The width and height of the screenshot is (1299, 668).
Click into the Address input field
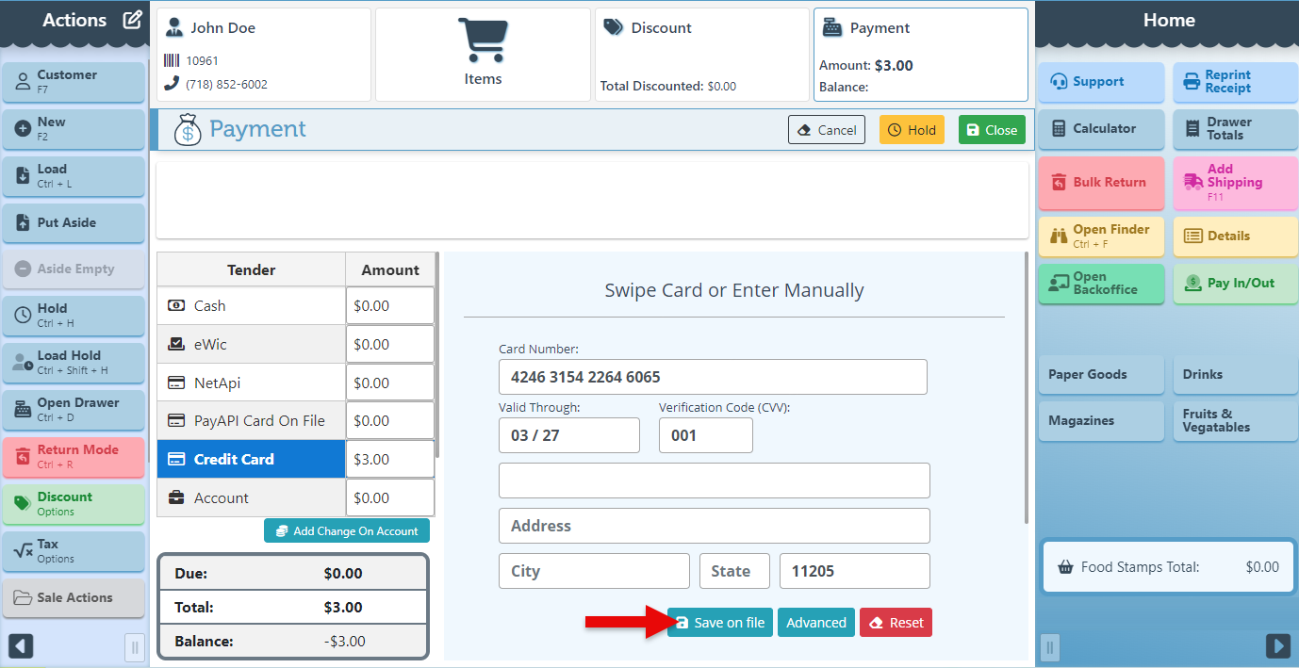click(714, 526)
